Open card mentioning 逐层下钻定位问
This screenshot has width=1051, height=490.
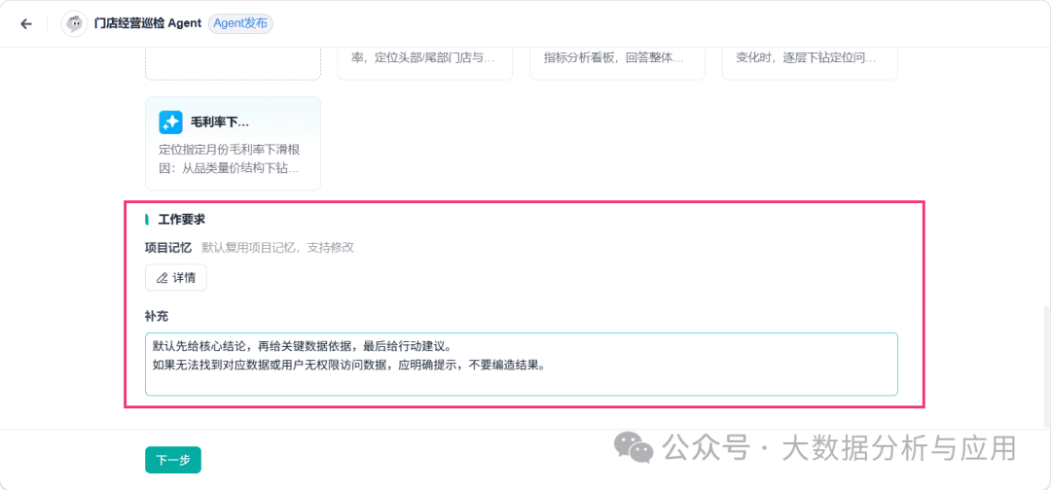pos(810,63)
